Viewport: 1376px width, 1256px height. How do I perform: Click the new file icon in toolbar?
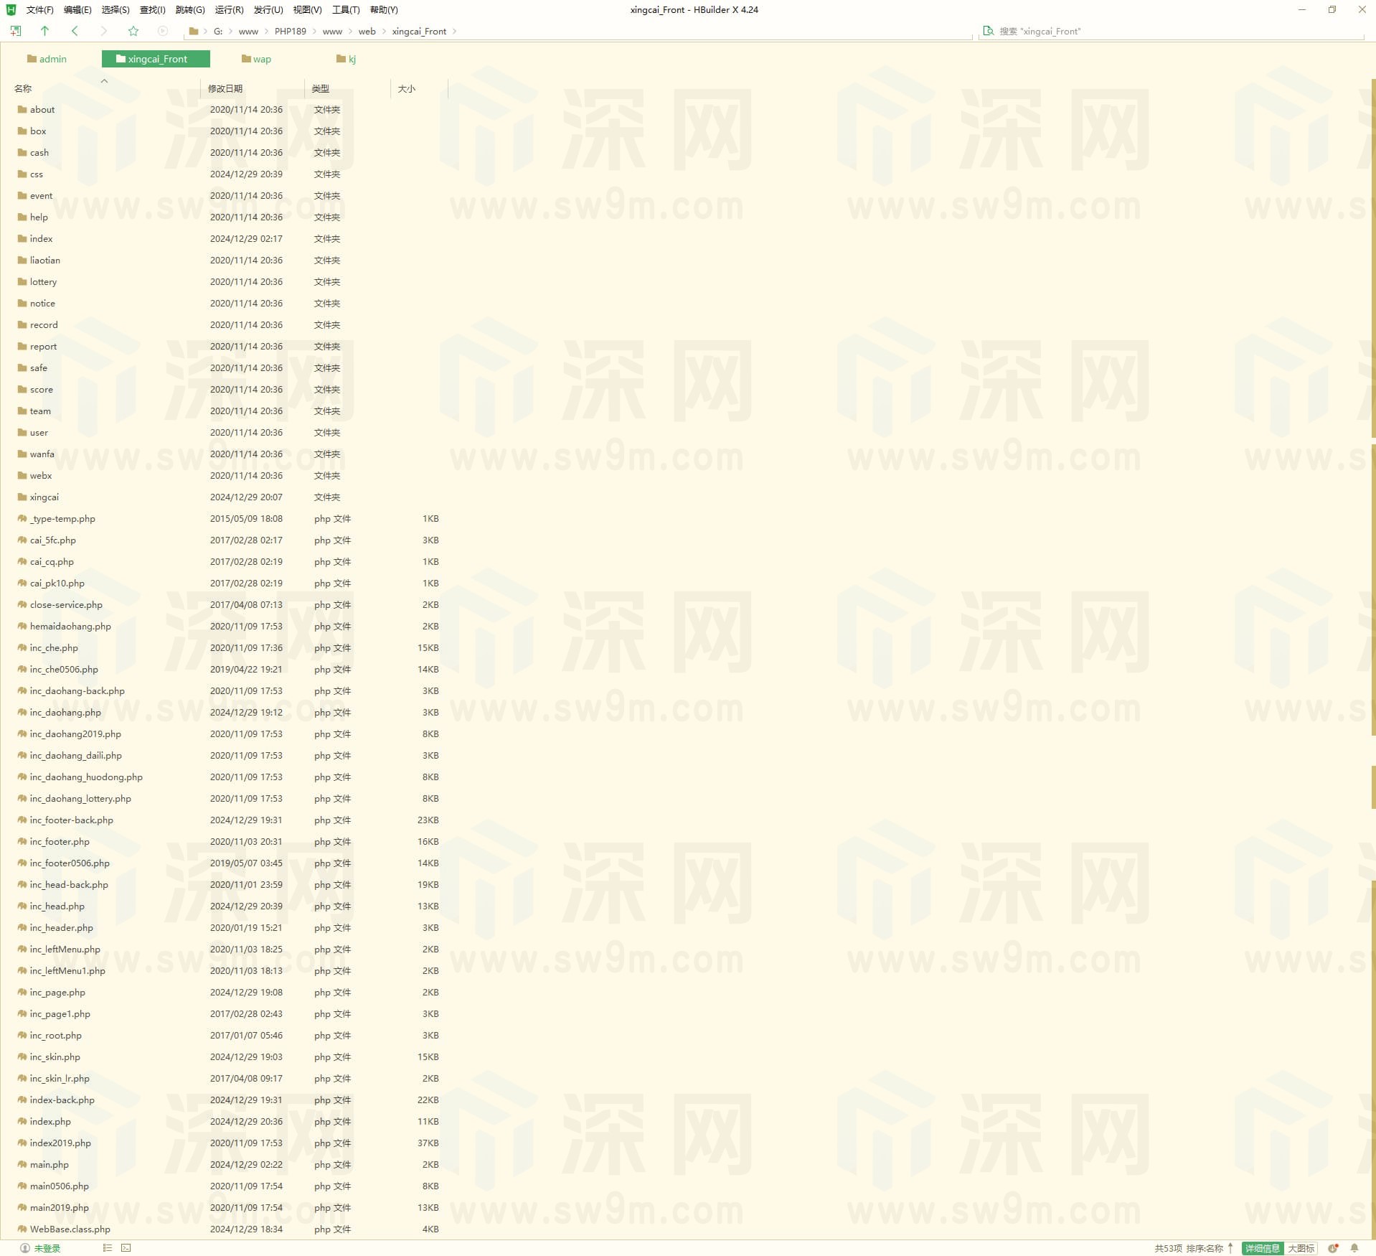point(15,31)
